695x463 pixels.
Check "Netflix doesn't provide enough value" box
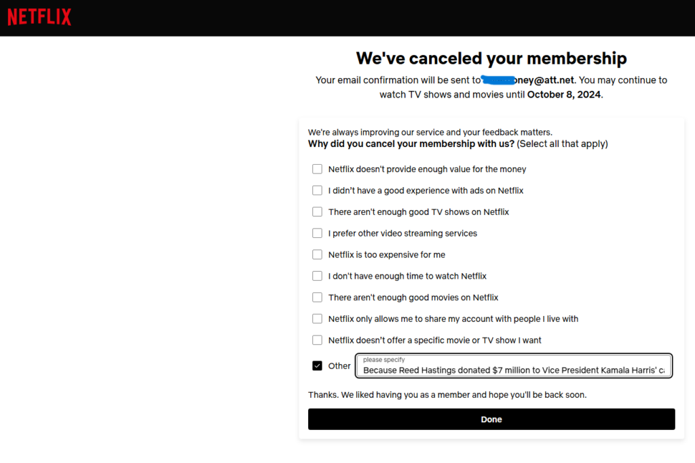317,169
